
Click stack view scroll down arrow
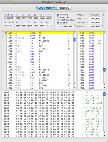(104, 87)
